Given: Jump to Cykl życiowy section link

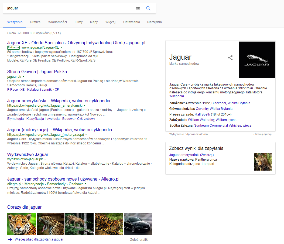Looking at the screenshot, I should click(86, 119).
